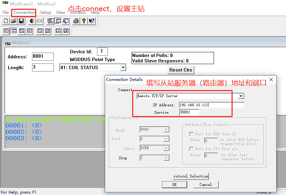
Task: Open the Remote TCP/IP Server connection dropdown
Action: coord(241,96)
